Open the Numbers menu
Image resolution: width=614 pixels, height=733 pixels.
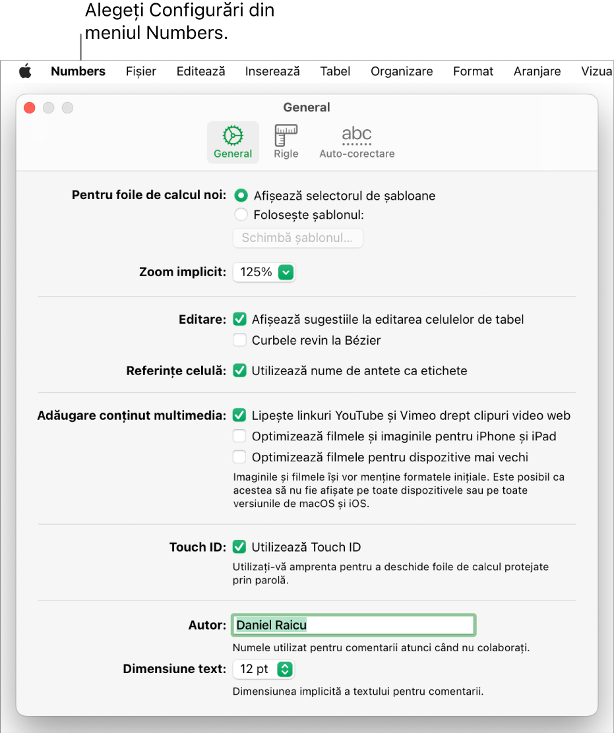click(78, 71)
